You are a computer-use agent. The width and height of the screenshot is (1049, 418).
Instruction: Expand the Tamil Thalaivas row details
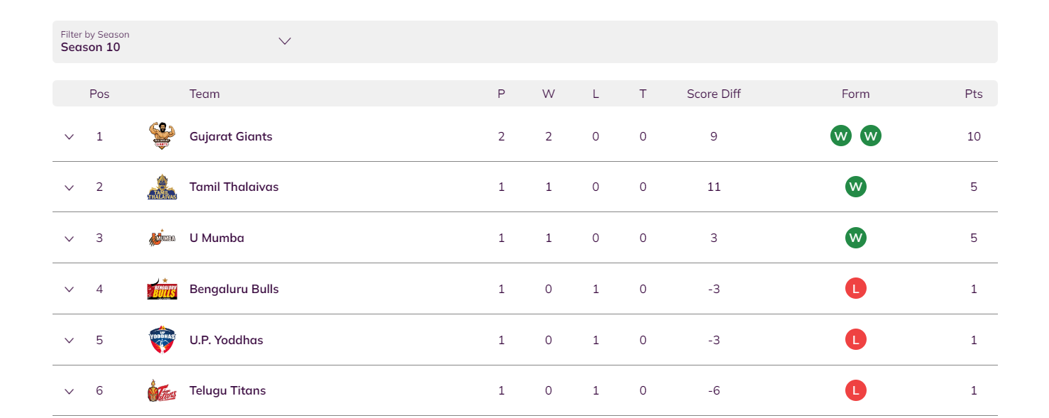69,187
